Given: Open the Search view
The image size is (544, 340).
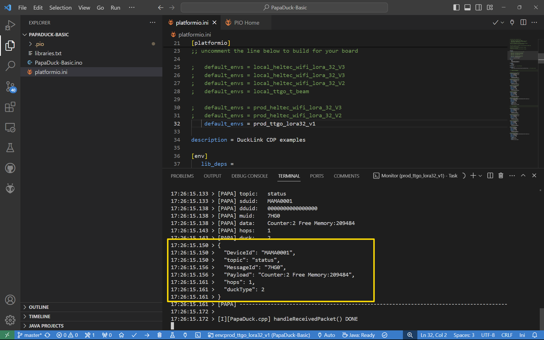Looking at the screenshot, I should pos(10,66).
